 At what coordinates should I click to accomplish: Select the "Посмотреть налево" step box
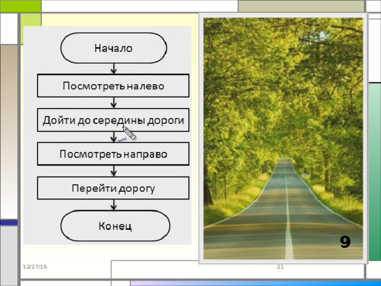pyautogui.click(x=113, y=86)
